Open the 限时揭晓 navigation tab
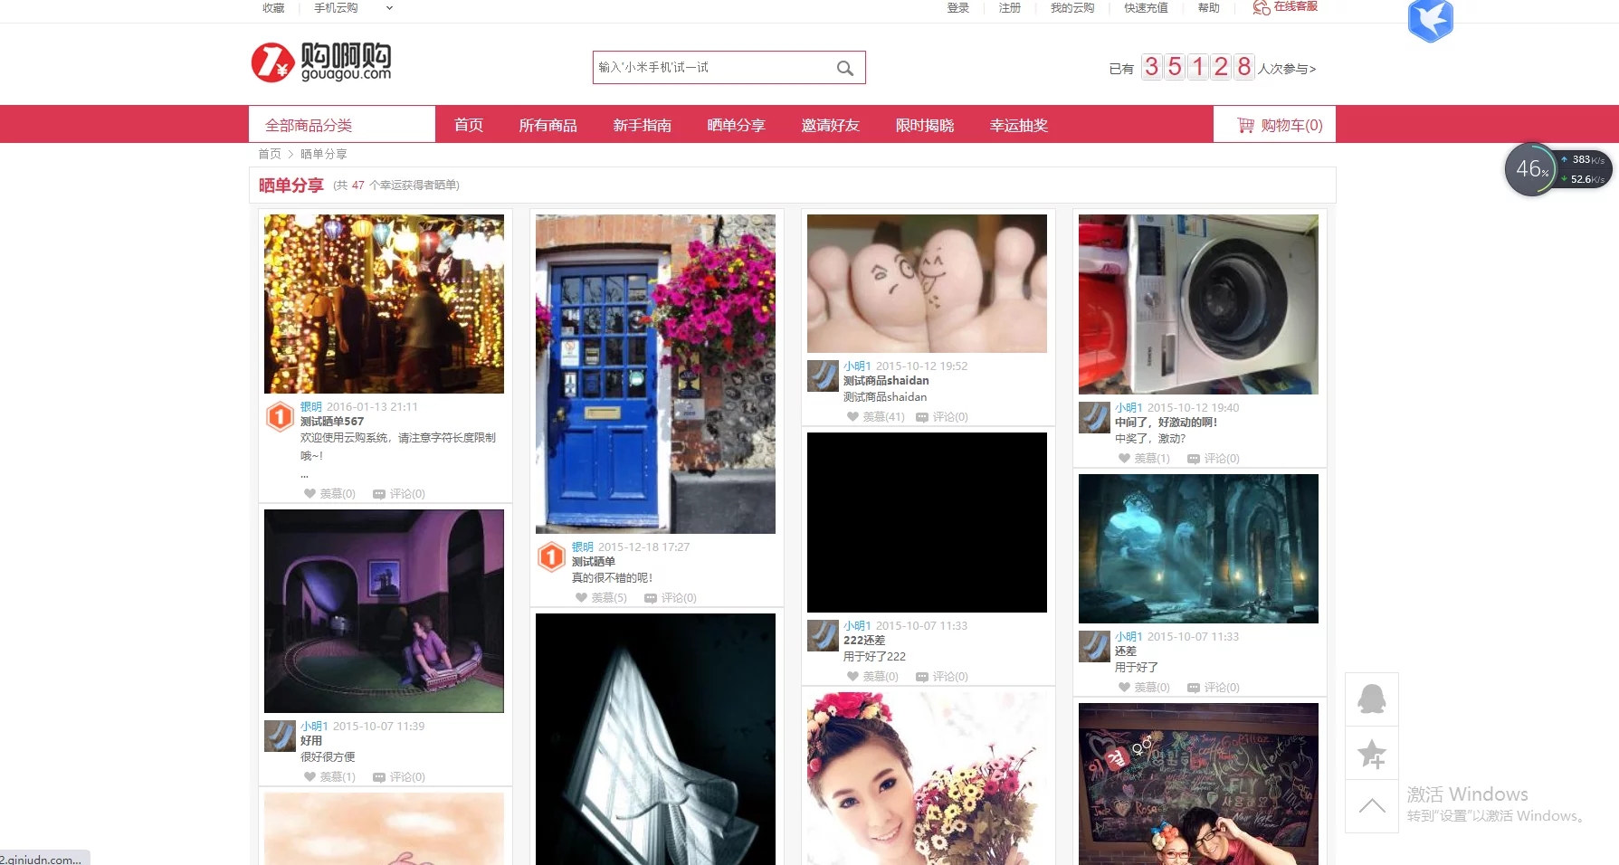 (x=924, y=125)
